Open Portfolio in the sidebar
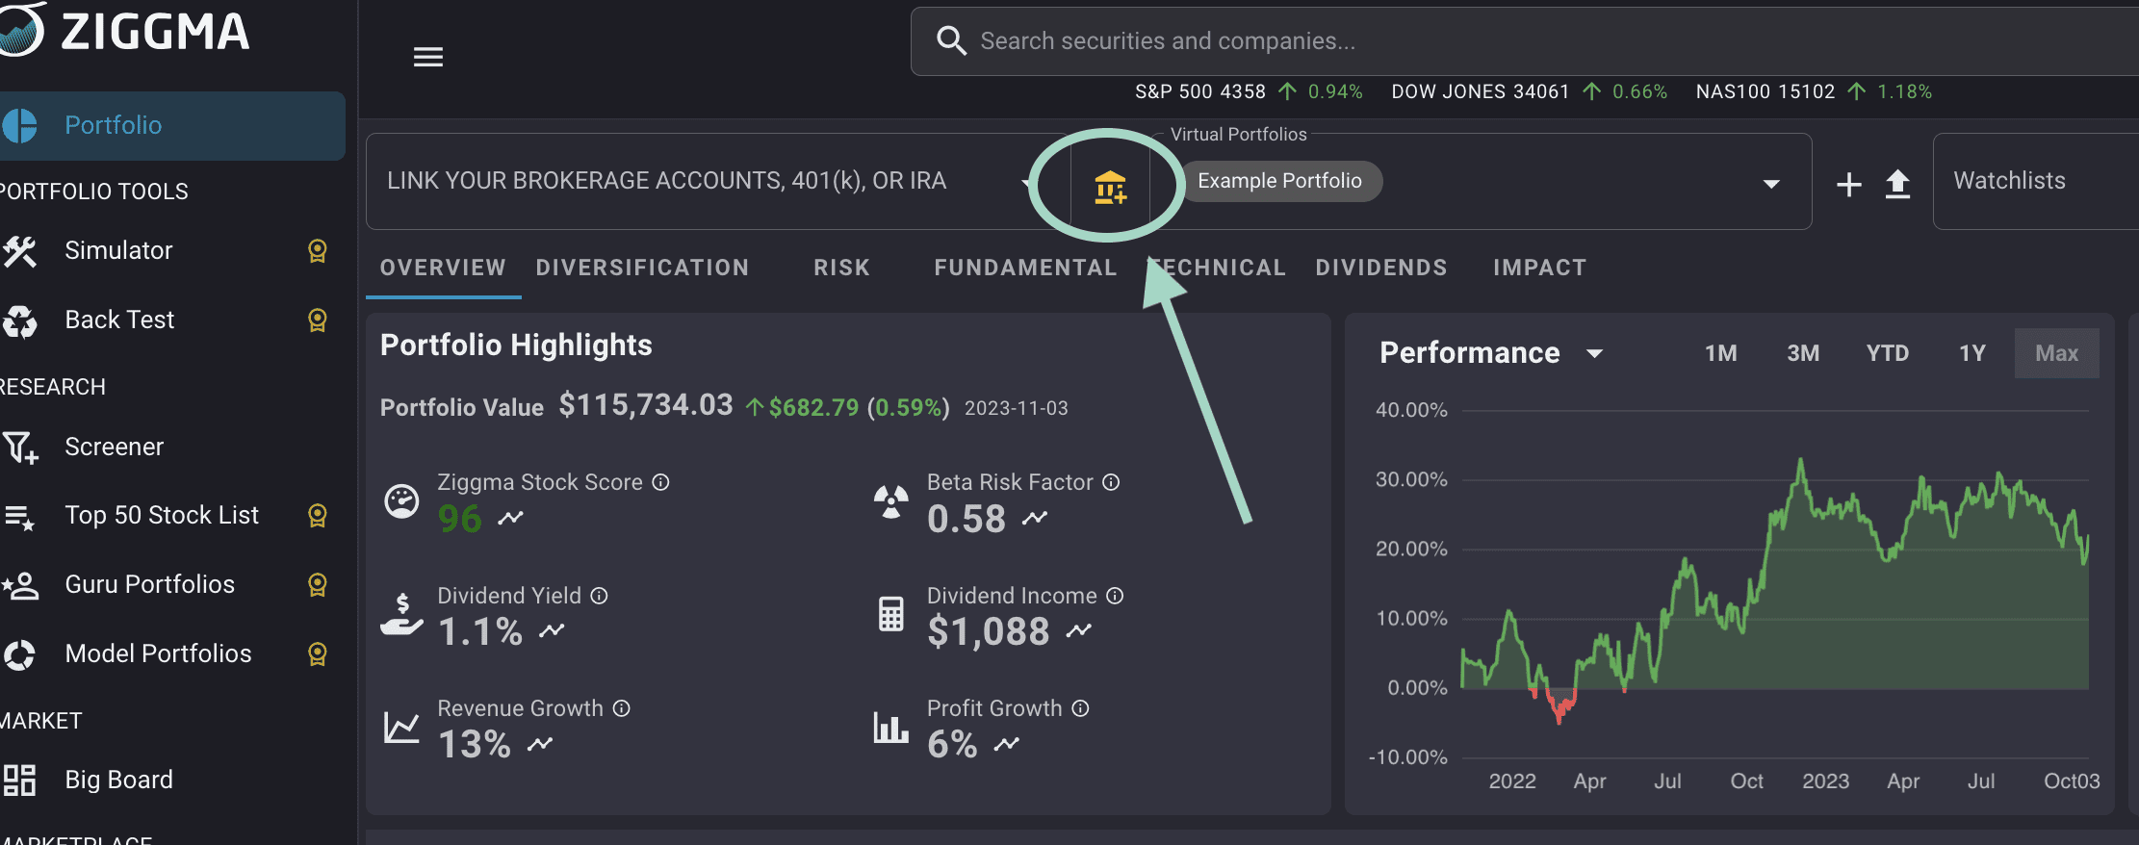Viewport: 2139px width, 845px height. pos(171,125)
